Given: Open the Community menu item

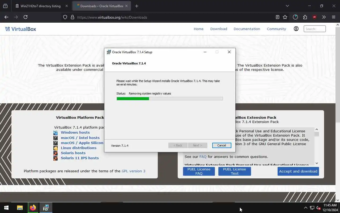Looking at the screenshot, I should click(x=277, y=29).
